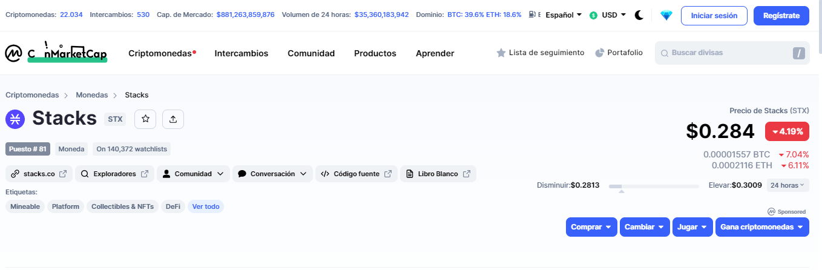Click Ver todo to show all tags
822x270 pixels.
click(206, 206)
